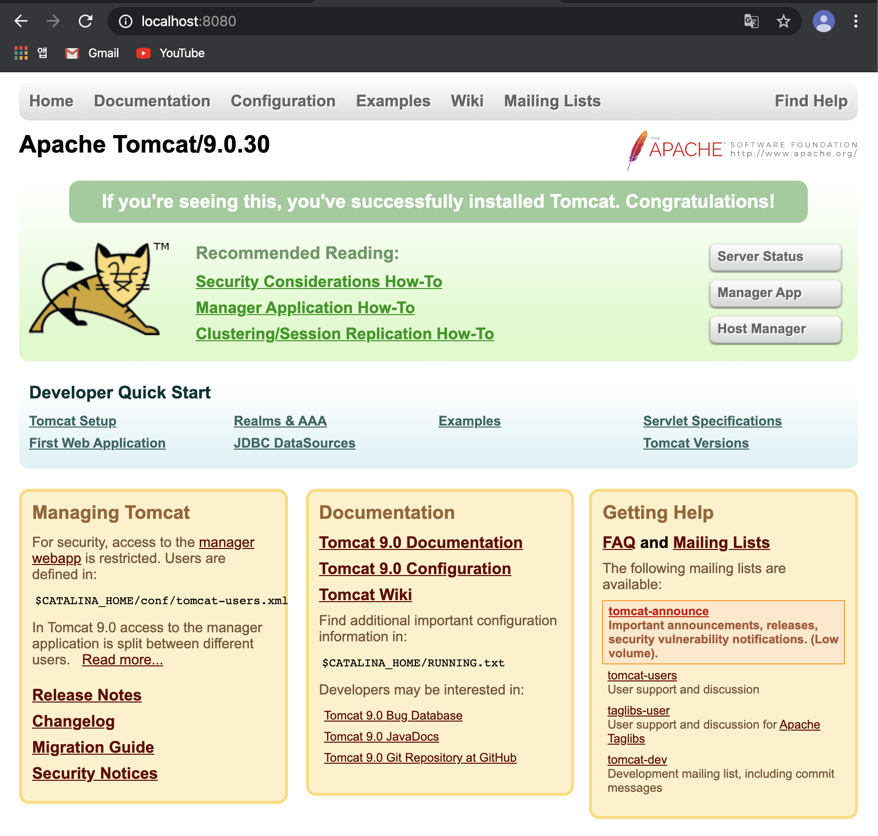Open the tomcat-announce mailing list link
Image resolution: width=878 pixels, height=836 pixels.
[658, 611]
